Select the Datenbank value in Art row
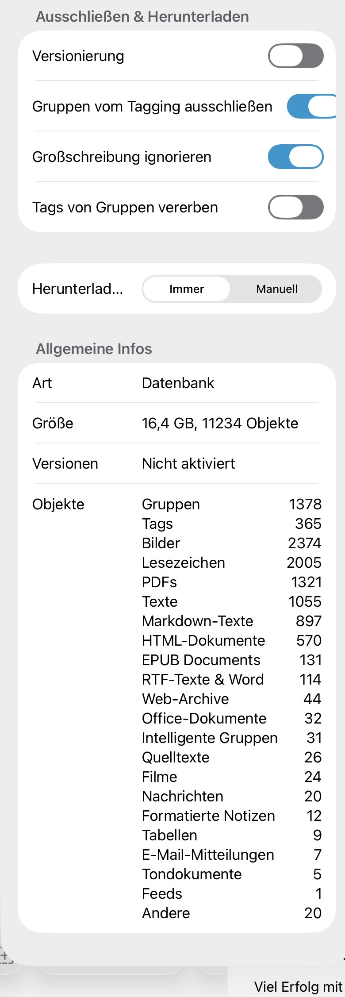This screenshot has height=997, width=345. click(x=178, y=383)
